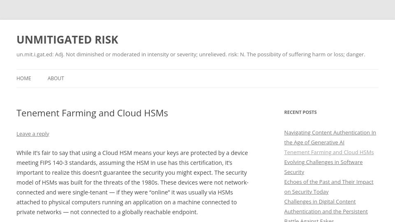Open the UNMITIGATED RISK site title

pyautogui.click(x=67, y=40)
